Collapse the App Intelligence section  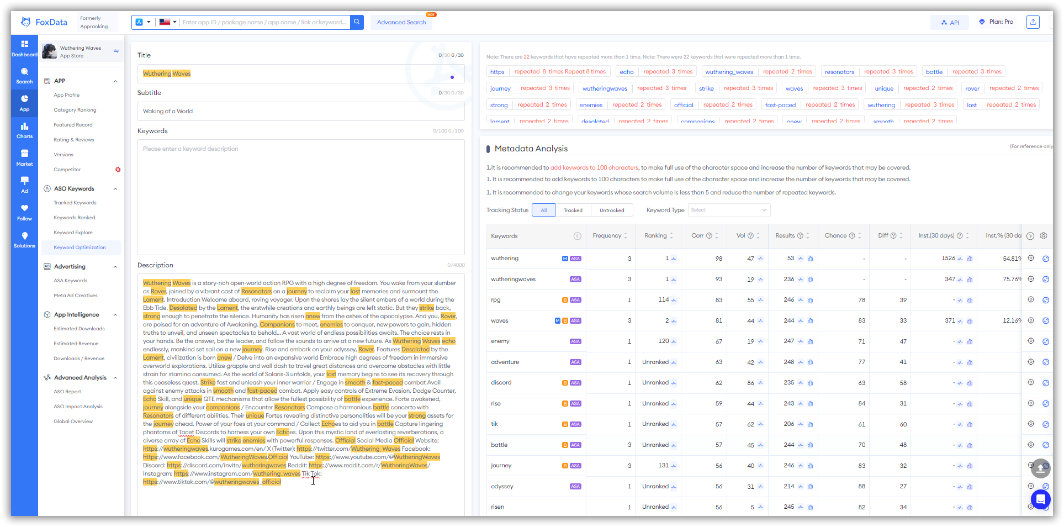click(x=115, y=315)
